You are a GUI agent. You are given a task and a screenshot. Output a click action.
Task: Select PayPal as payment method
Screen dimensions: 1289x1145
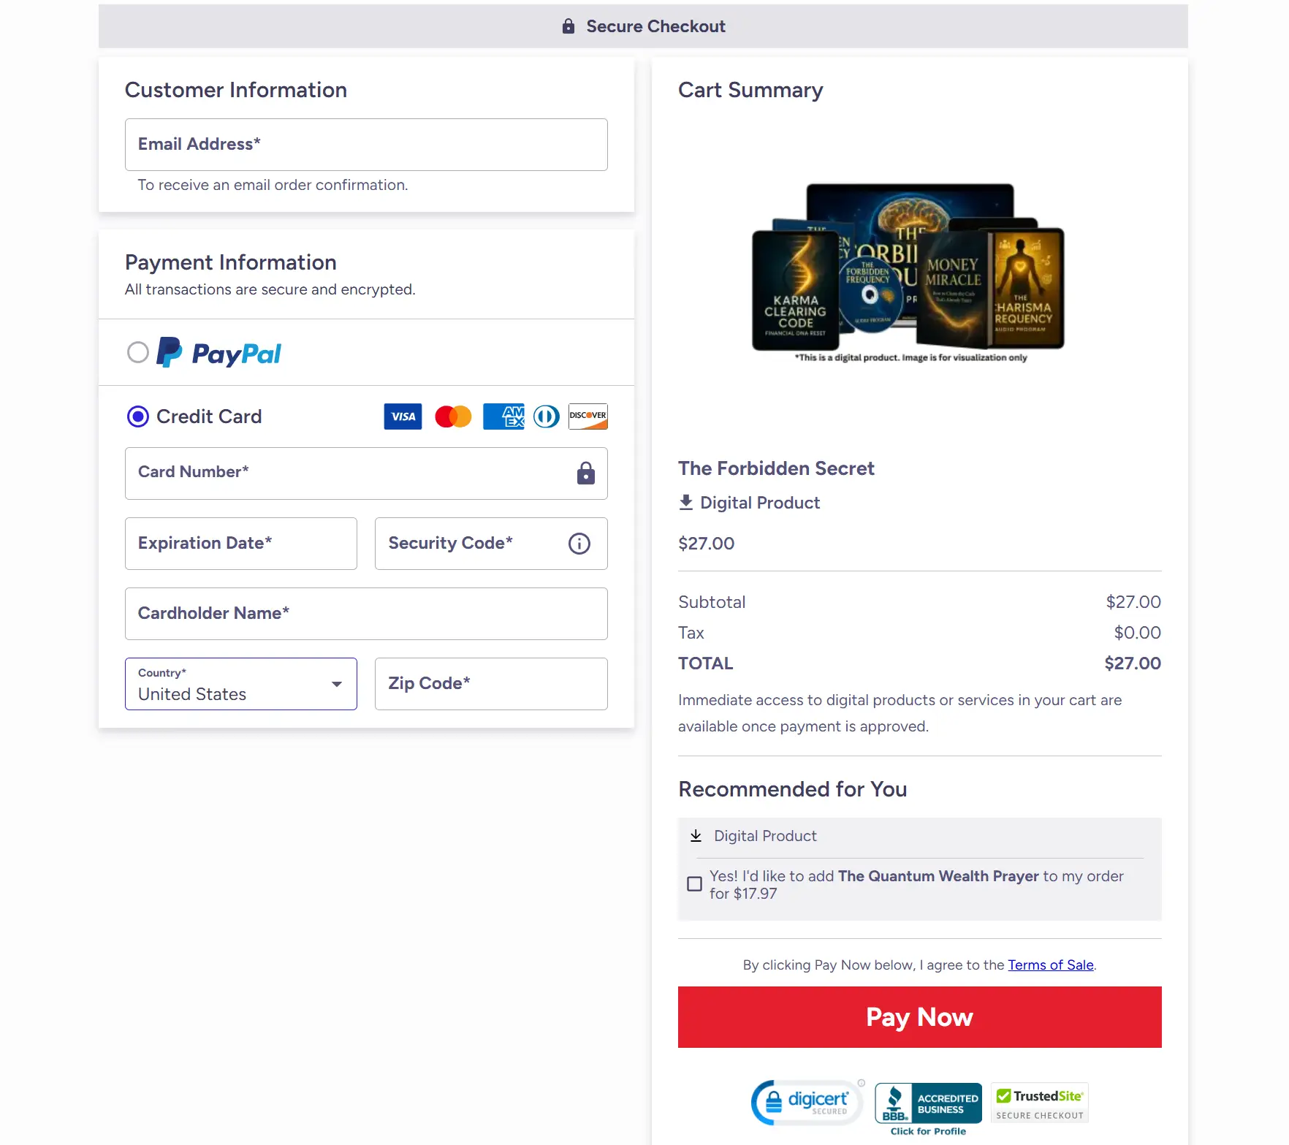[x=137, y=352]
